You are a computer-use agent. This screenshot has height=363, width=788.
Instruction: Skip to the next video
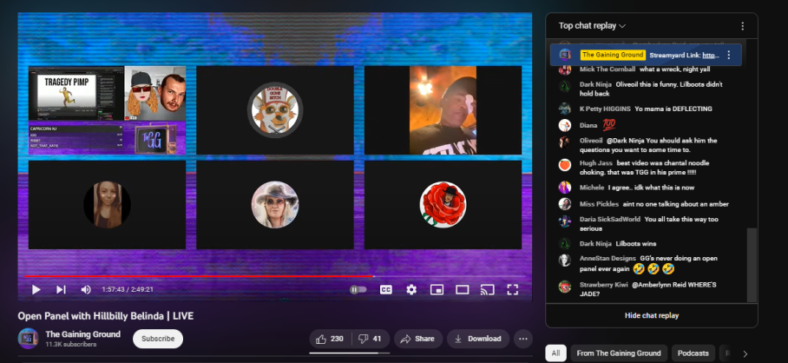[x=61, y=289]
